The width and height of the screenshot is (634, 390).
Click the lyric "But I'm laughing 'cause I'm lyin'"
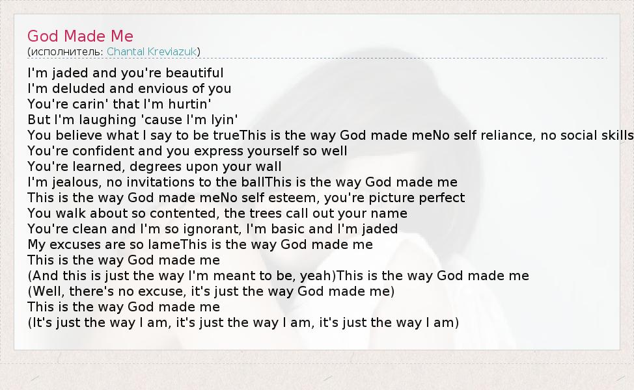point(133,120)
